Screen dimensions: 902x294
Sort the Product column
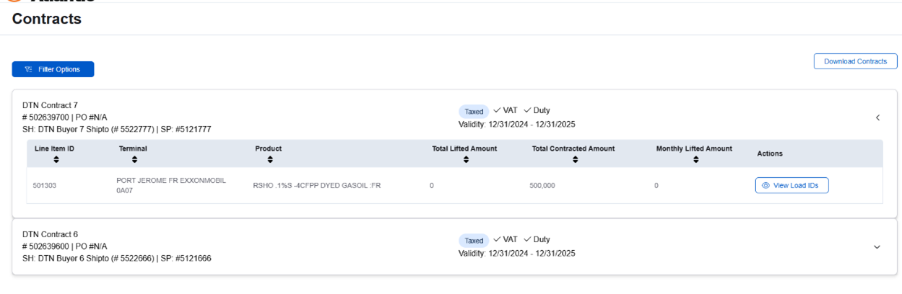pos(269,159)
